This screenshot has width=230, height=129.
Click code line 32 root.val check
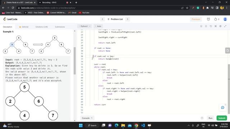tap(104, 56)
